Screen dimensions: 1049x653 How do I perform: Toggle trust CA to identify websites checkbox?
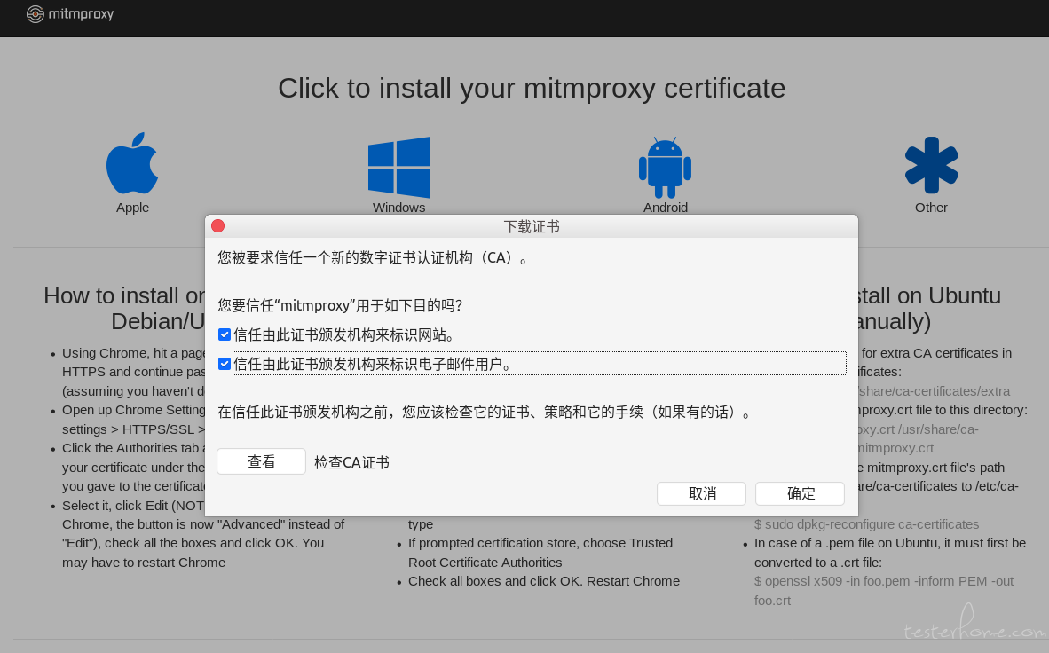pyautogui.click(x=225, y=334)
